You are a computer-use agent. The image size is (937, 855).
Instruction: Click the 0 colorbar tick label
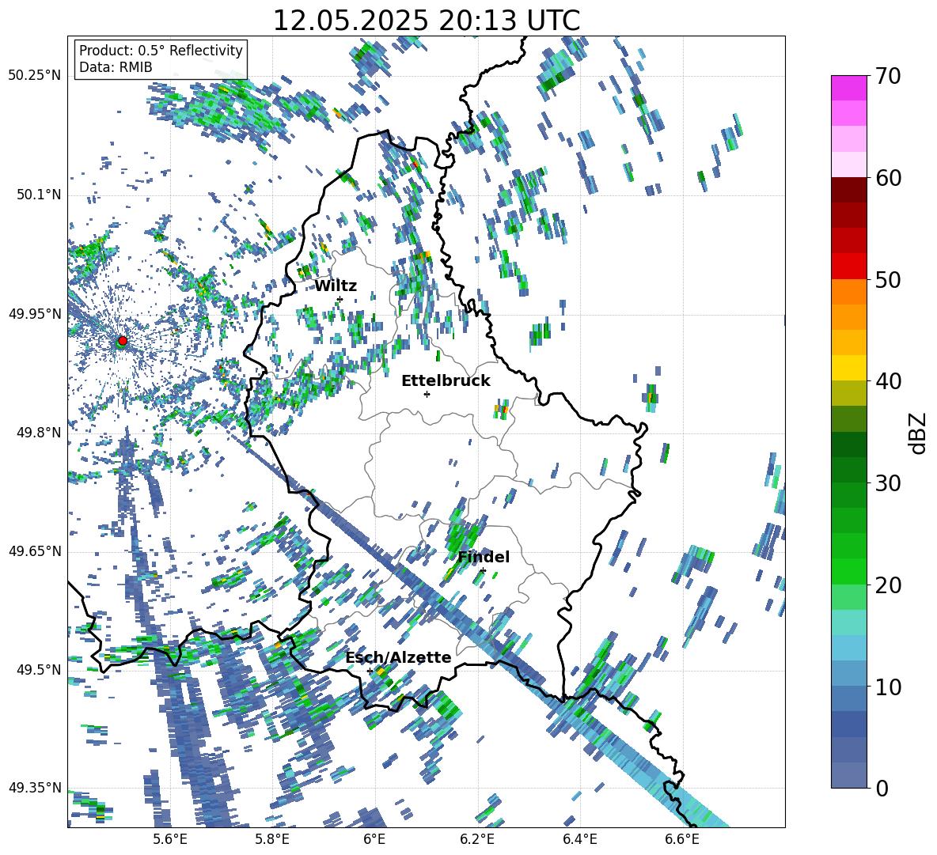(x=881, y=788)
